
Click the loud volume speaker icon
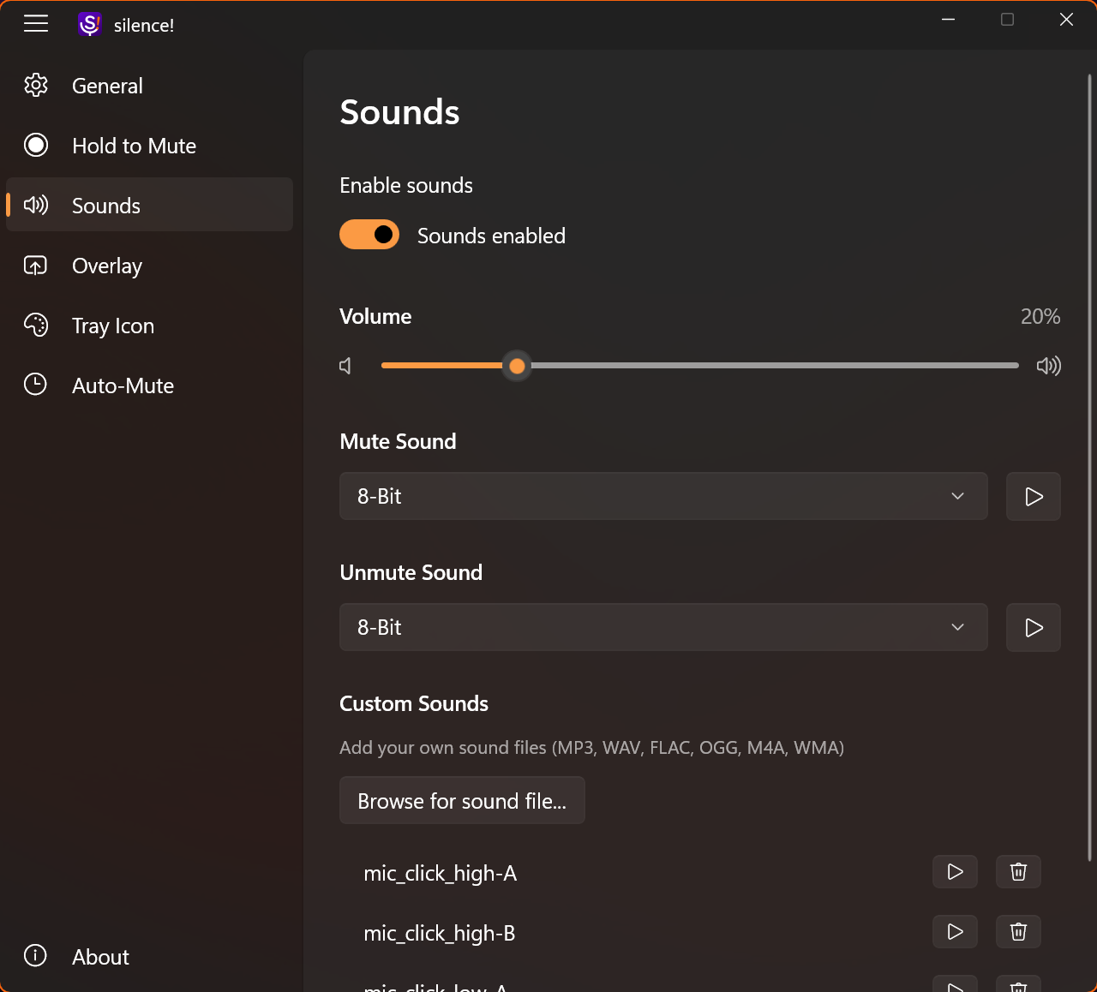1048,367
